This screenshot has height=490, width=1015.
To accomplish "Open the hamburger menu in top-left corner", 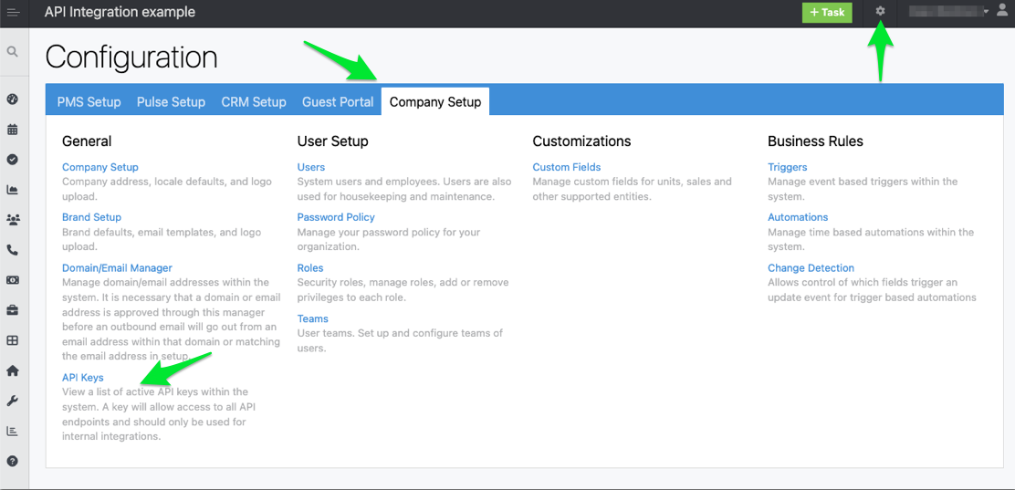I will tap(13, 13).
